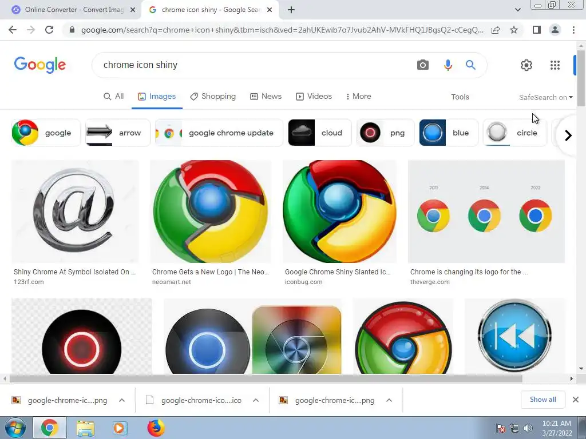Open the Tools filter options
The image size is (586, 439).
pos(460,97)
